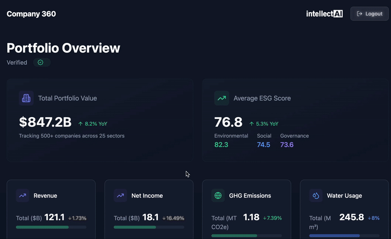
Task: Click the green Verified checkmark badge
Action: click(41, 62)
